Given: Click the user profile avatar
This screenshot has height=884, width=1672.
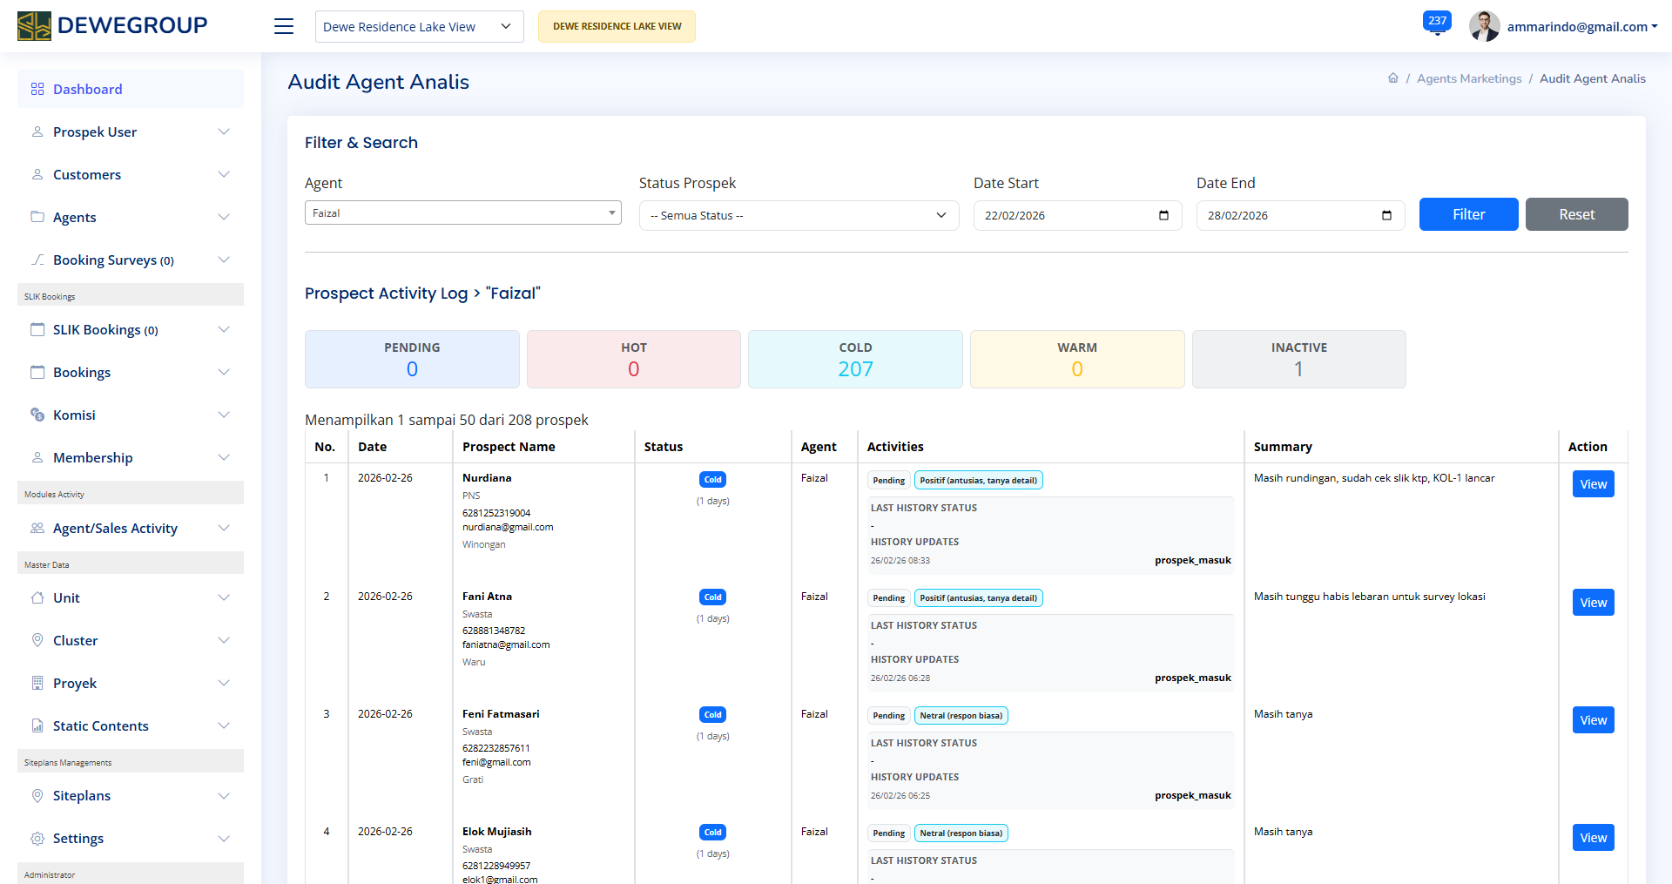Looking at the screenshot, I should (1484, 26).
